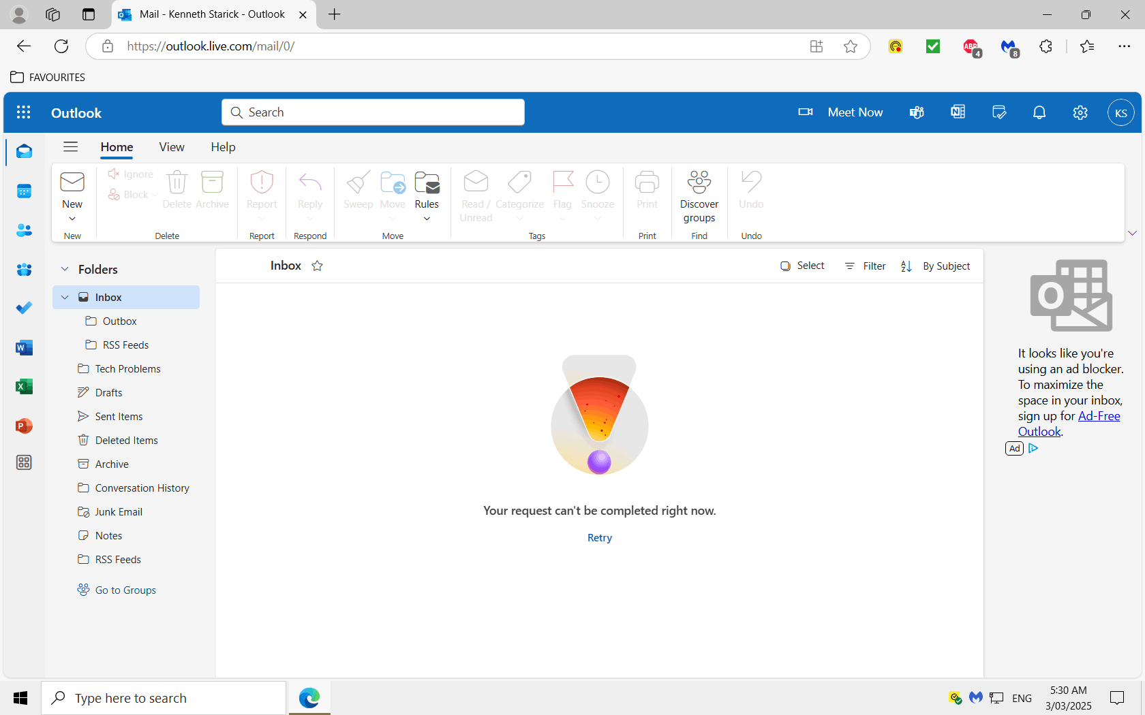Click the Outlook search box
Screen dimensions: 1145x715
[x=373, y=112]
